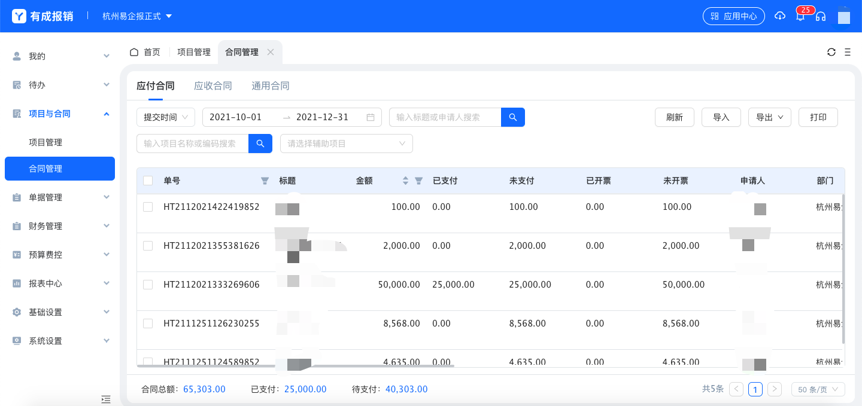Open the 导出 dropdown button
This screenshot has width=862, height=406.
pos(770,117)
